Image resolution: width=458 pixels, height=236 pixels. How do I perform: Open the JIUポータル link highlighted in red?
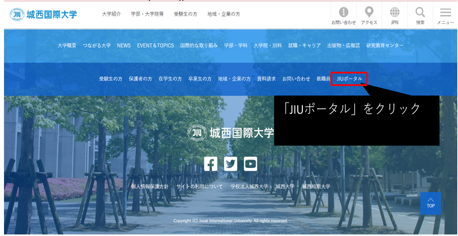point(349,78)
